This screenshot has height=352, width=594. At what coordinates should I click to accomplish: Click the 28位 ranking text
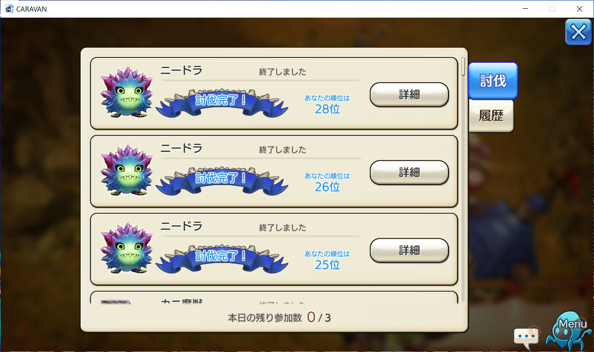pyautogui.click(x=327, y=109)
